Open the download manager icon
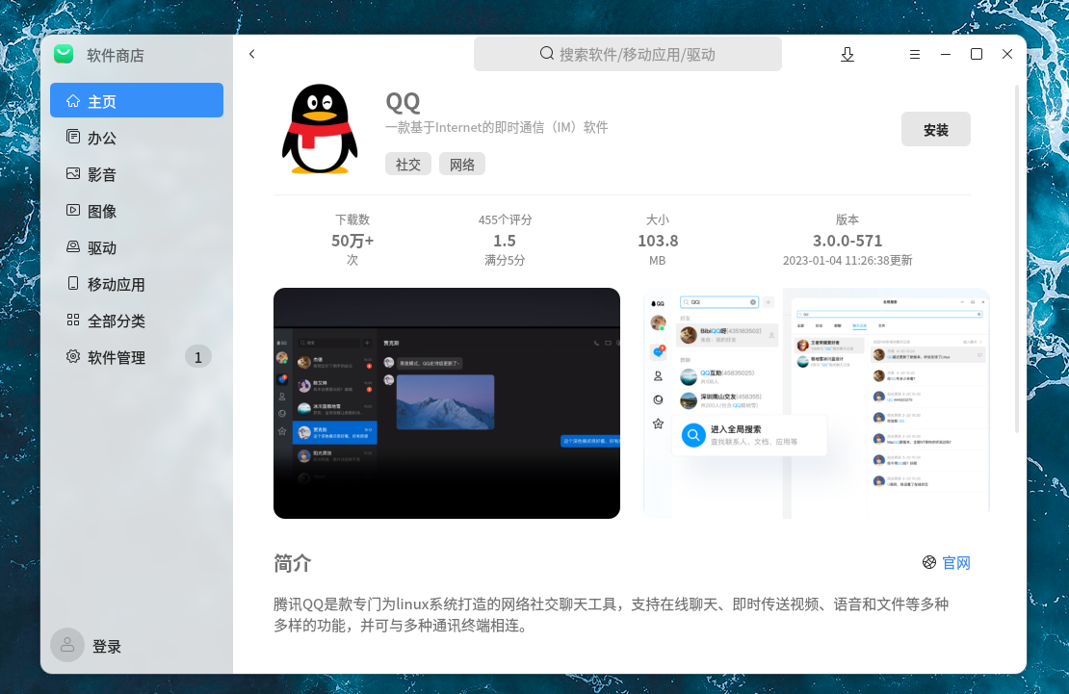This screenshot has width=1069, height=694. (847, 55)
